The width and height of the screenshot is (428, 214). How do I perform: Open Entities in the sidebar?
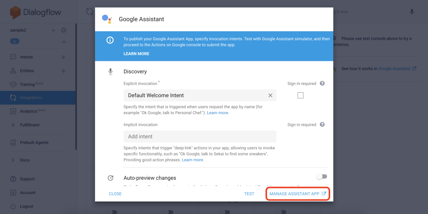tap(27, 71)
